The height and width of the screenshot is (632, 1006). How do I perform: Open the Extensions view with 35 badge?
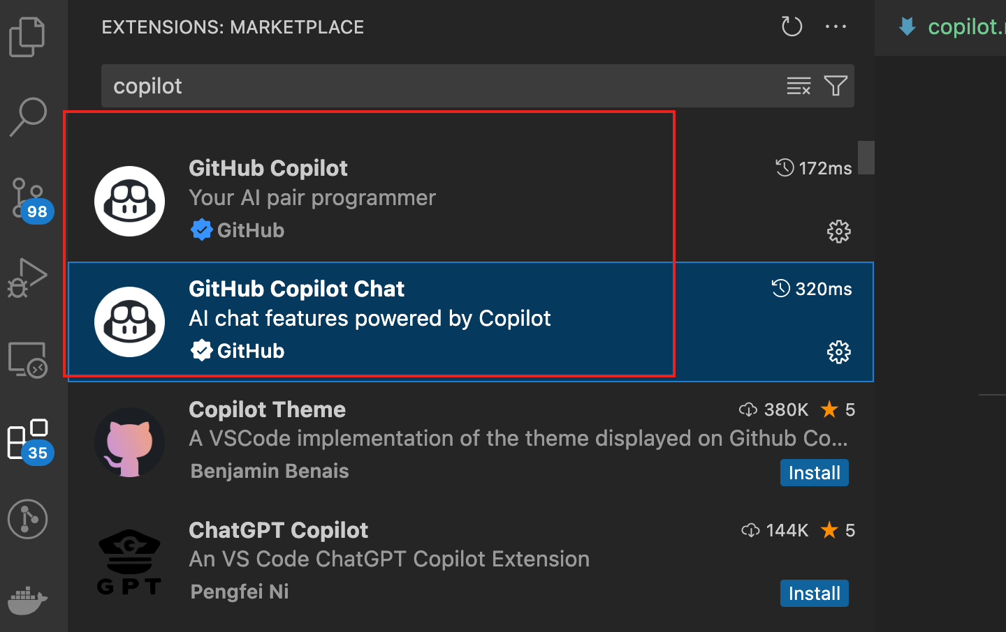[x=28, y=440]
